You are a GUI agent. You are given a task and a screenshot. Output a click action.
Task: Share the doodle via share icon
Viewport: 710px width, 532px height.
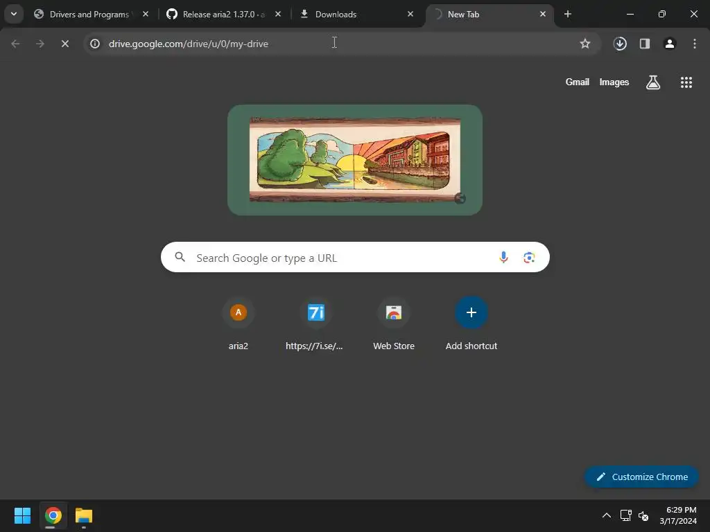pyautogui.click(x=460, y=198)
